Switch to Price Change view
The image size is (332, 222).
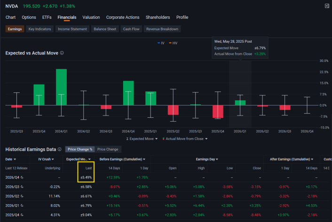coord(108,149)
